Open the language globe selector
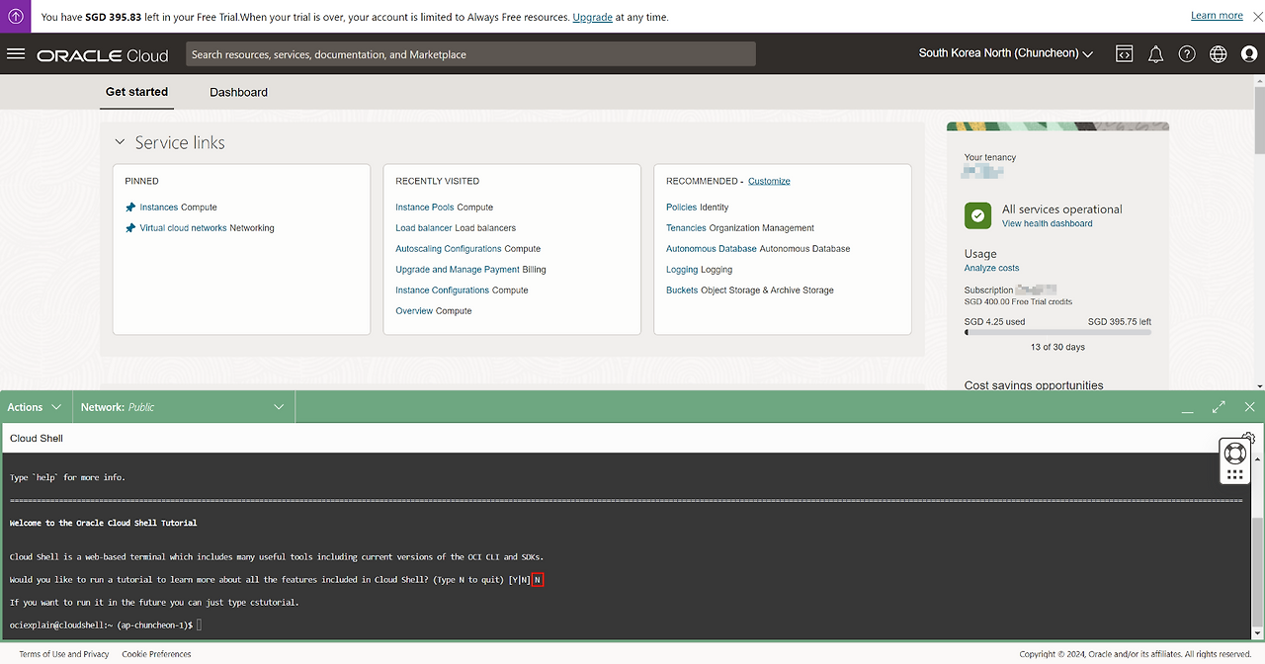The width and height of the screenshot is (1265, 664). [1219, 54]
